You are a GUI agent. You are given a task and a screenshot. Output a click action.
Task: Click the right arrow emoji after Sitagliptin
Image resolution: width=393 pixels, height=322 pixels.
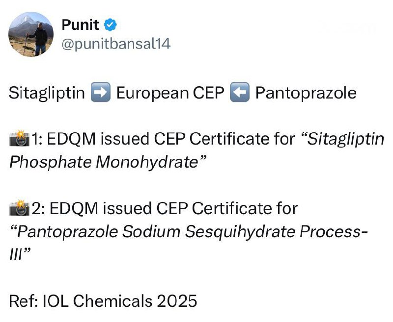tap(101, 92)
